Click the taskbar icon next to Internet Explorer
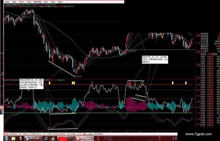The height and width of the screenshot is (141, 220). click(x=53, y=138)
